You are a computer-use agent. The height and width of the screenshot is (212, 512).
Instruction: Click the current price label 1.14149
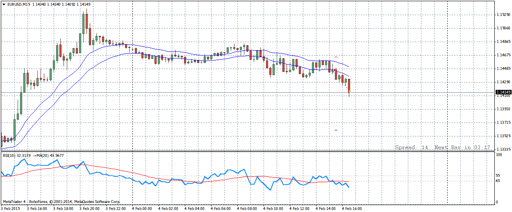click(x=503, y=92)
